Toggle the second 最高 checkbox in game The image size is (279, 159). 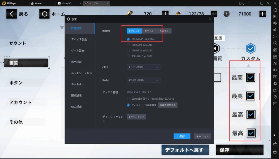[251, 96]
